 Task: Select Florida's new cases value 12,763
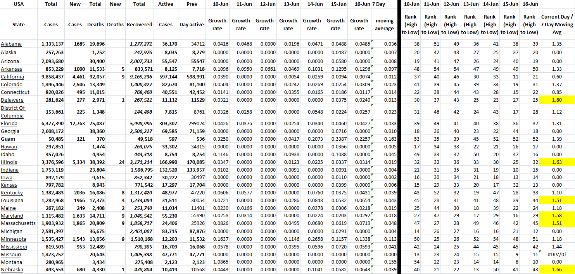(x=75, y=124)
